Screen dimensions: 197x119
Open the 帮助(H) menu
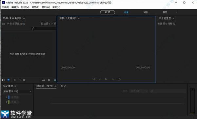coord(56,7)
